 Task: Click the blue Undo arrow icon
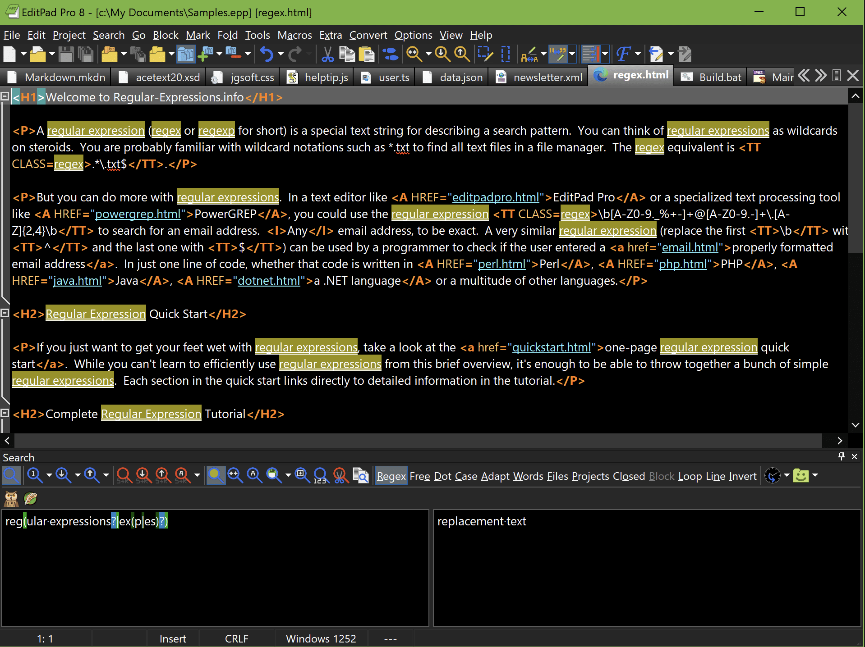coord(267,54)
